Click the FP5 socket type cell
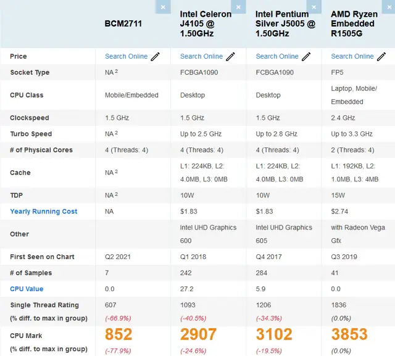The image size is (395, 356). (338, 73)
